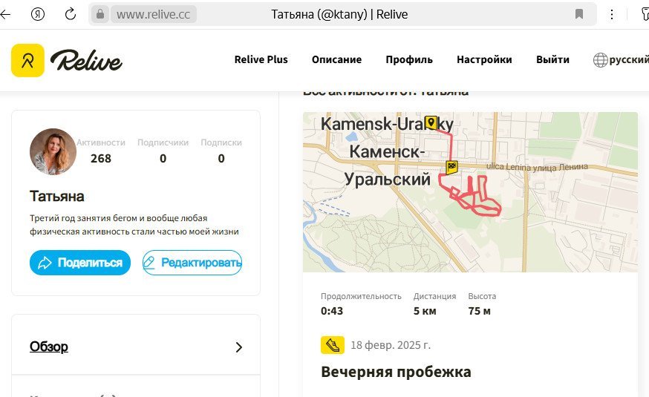Click the Поделиться share button
This screenshot has width=649, height=397.
pyautogui.click(x=80, y=263)
